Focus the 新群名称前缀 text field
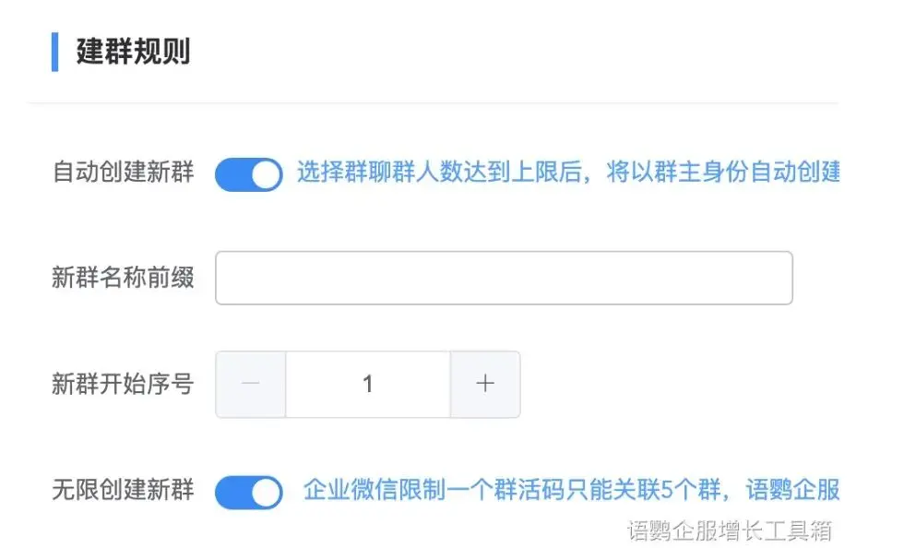 [x=504, y=278]
